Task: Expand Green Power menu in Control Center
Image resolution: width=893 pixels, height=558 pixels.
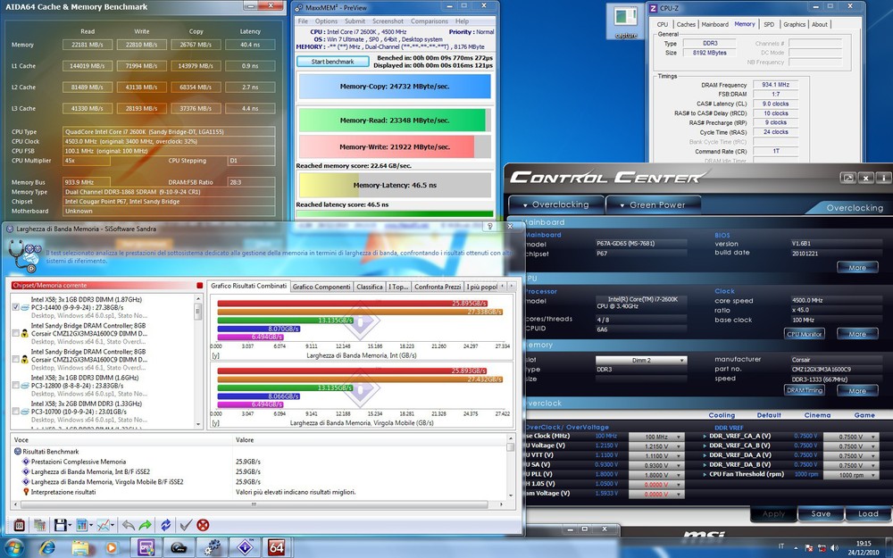Action: pos(653,204)
